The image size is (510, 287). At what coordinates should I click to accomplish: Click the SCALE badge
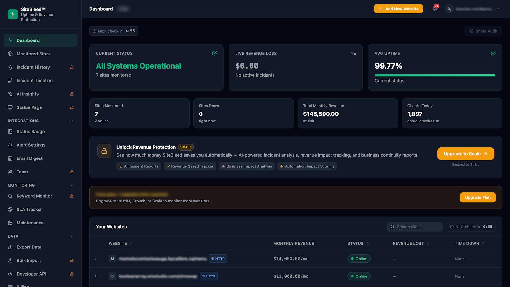coord(186,147)
